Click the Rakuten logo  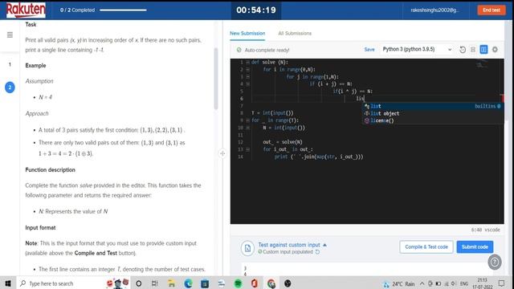click(x=26, y=10)
